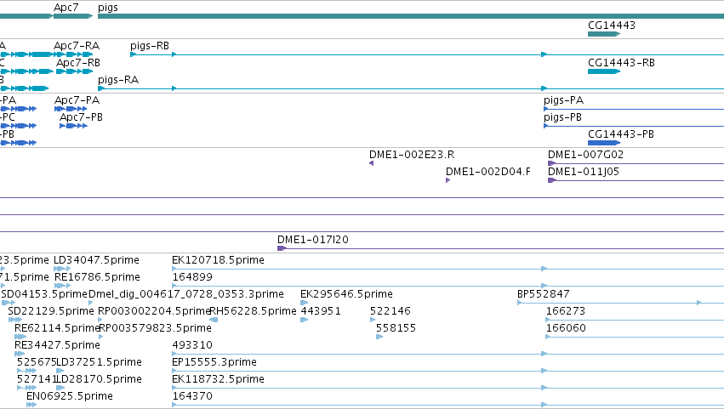Select the Apc7 gene bar
This screenshot has height=409, width=724.
point(73,16)
